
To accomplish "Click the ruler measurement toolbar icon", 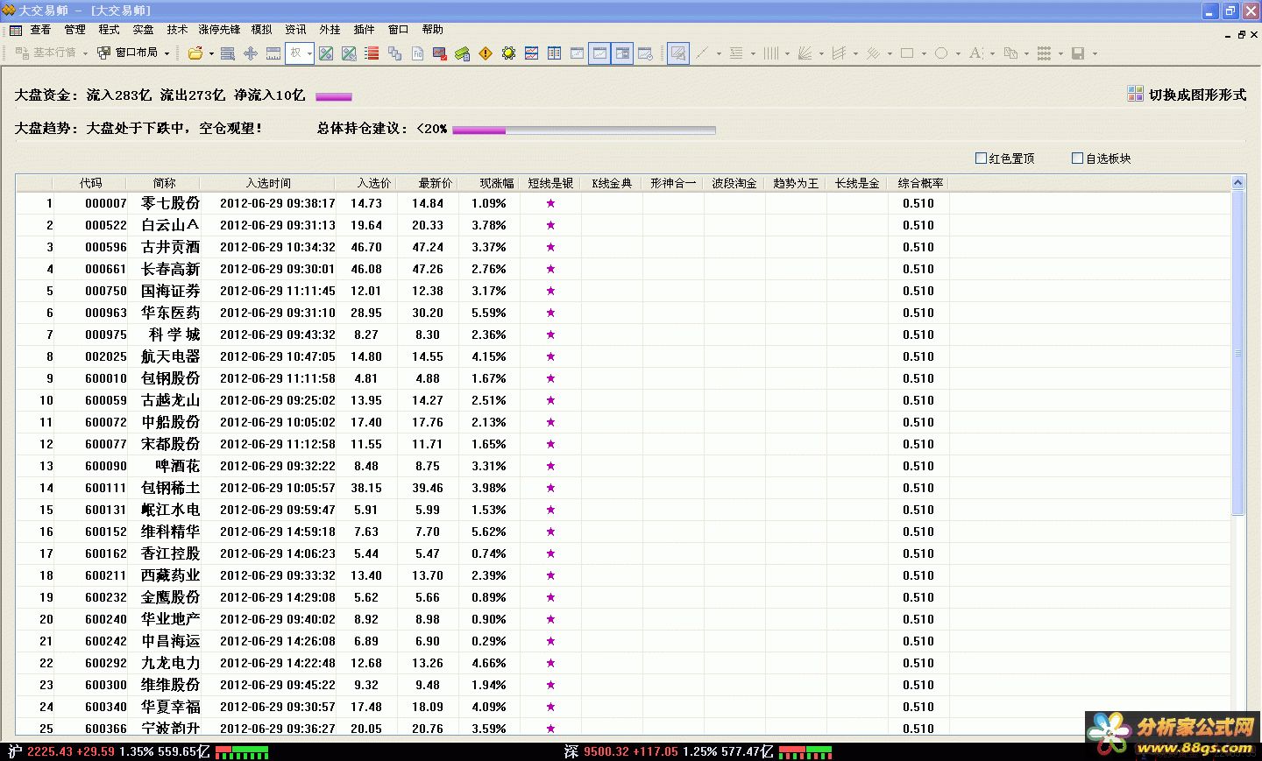I will coord(273,53).
